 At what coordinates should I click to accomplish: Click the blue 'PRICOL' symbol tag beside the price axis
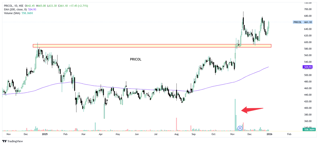tap(297, 22)
